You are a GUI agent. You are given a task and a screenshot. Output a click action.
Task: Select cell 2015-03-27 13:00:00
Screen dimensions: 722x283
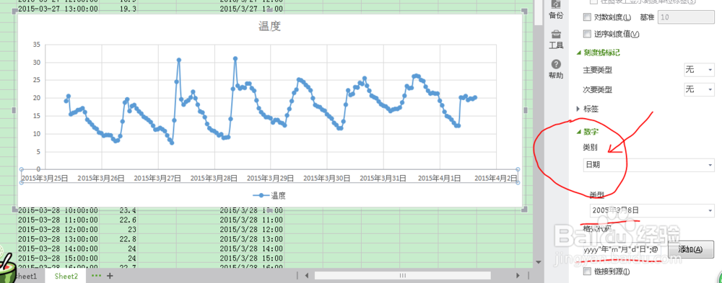click(58, 9)
